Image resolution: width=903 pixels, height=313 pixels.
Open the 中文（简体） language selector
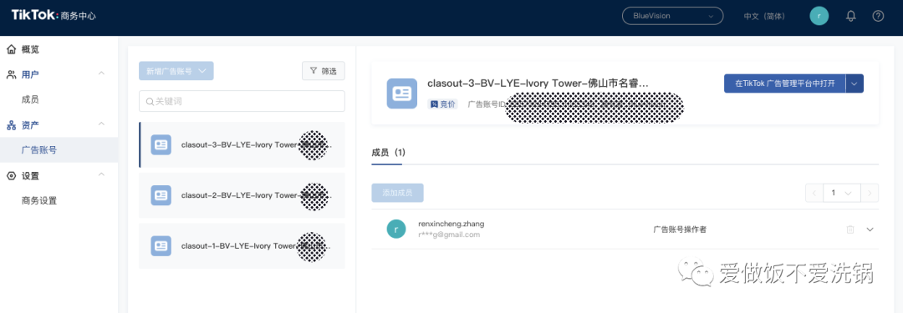763,16
